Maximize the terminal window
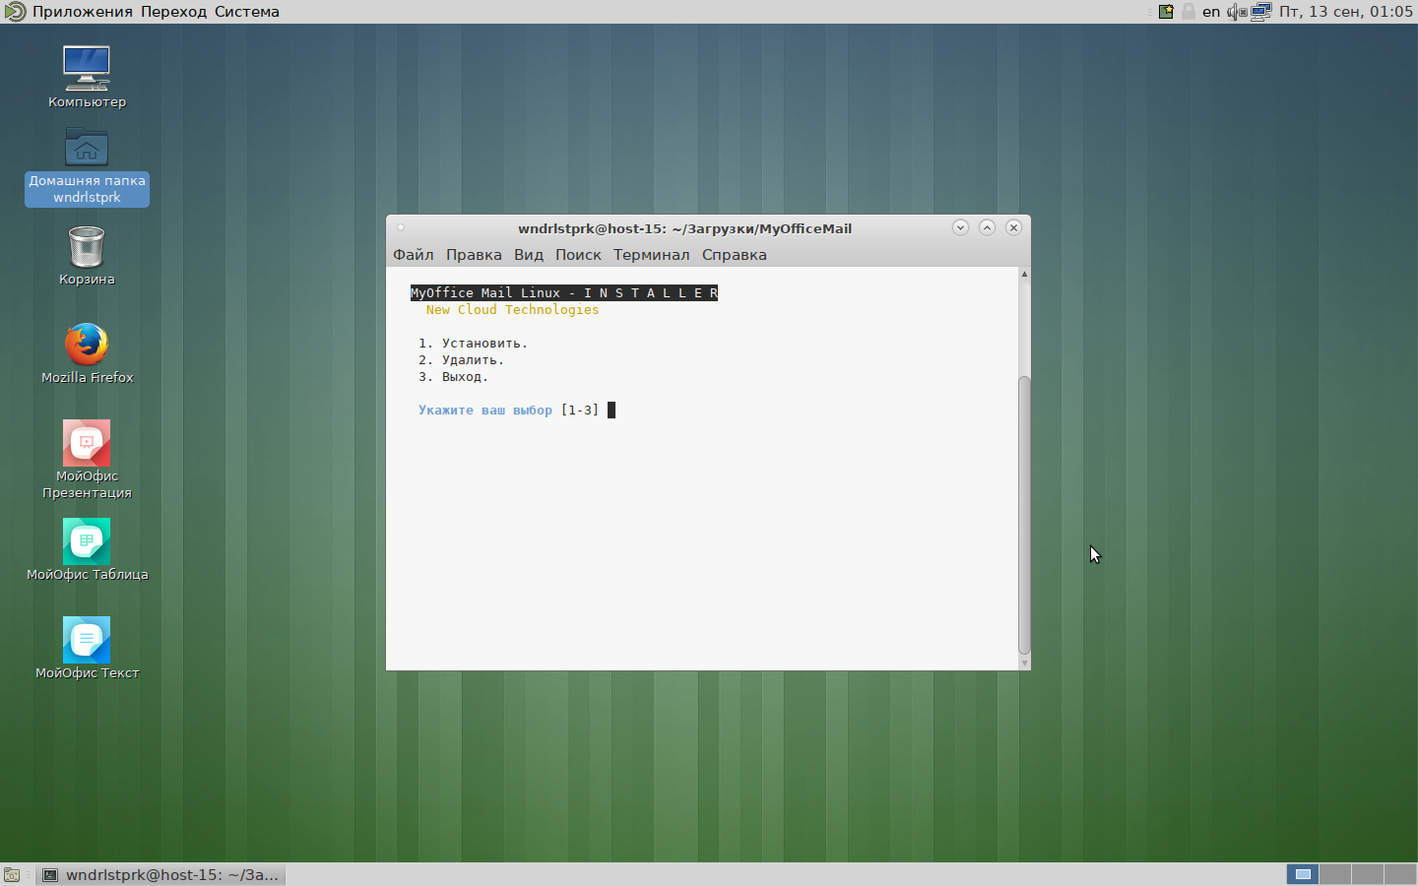Image resolution: width=1418 pixels, height=886 pixels. (987, 227)
